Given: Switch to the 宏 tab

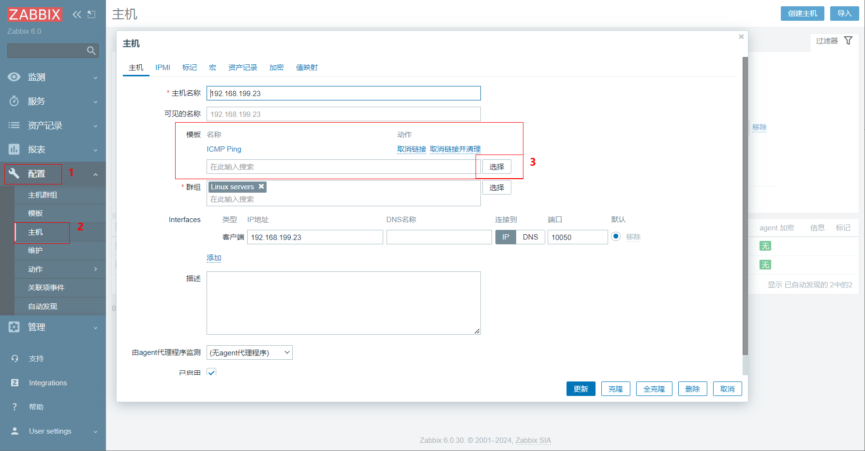Looking at the screenshot, I should (213, 68).
